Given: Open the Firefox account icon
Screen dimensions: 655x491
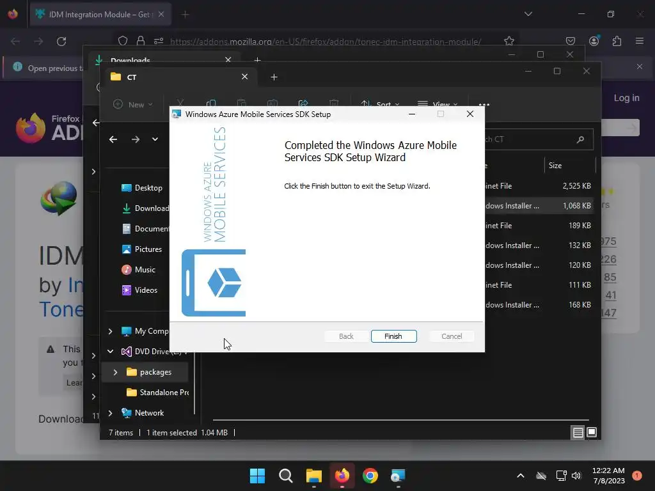Looking at the screenshot, I should point(594,41).
